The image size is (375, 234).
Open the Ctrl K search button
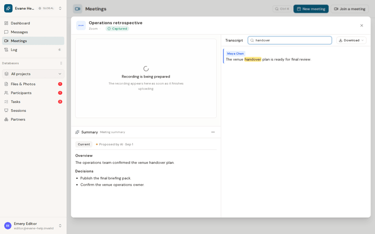pyautogui.click(x=282, y=9)
